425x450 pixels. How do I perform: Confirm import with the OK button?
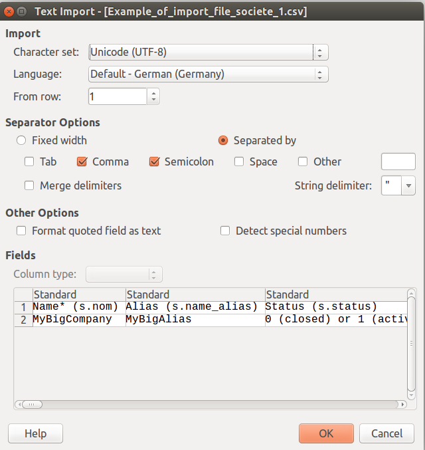click(326, 433)
